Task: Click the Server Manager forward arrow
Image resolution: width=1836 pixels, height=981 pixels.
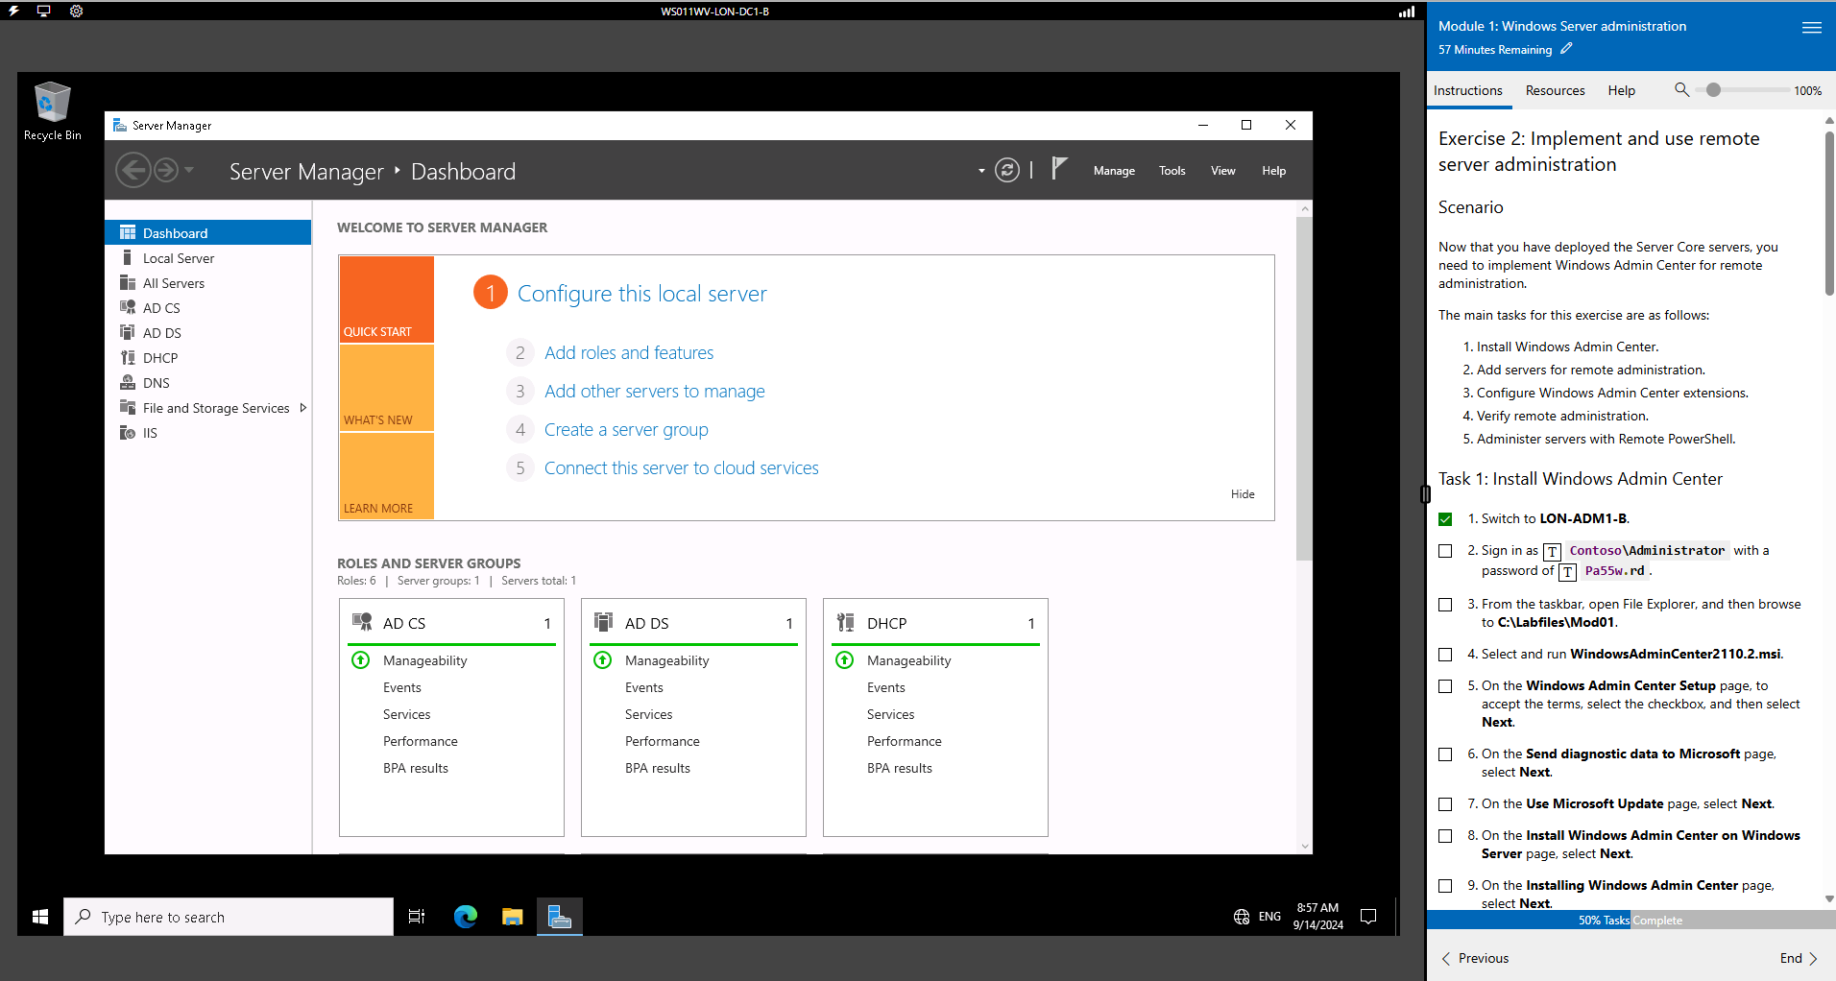Action: [166, 170]
